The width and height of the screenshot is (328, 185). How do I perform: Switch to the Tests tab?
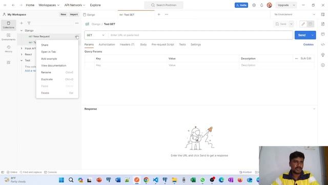tap(182, 45)
